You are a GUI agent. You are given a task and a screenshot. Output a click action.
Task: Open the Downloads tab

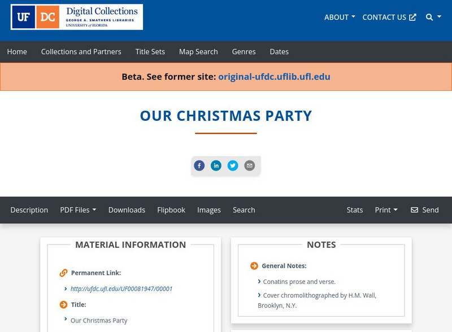(127, 210)
